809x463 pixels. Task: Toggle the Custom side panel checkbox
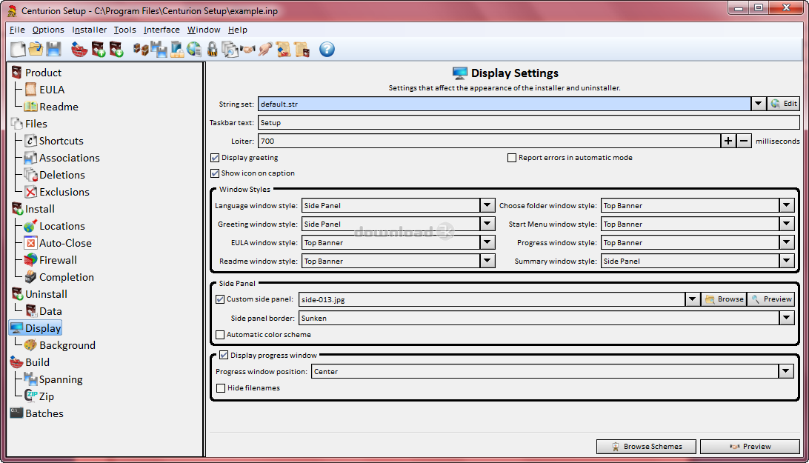click(220, 299)
